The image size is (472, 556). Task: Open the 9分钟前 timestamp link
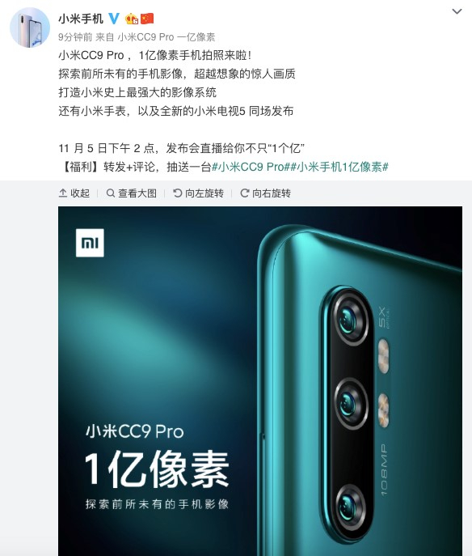(x=75, y=37)
